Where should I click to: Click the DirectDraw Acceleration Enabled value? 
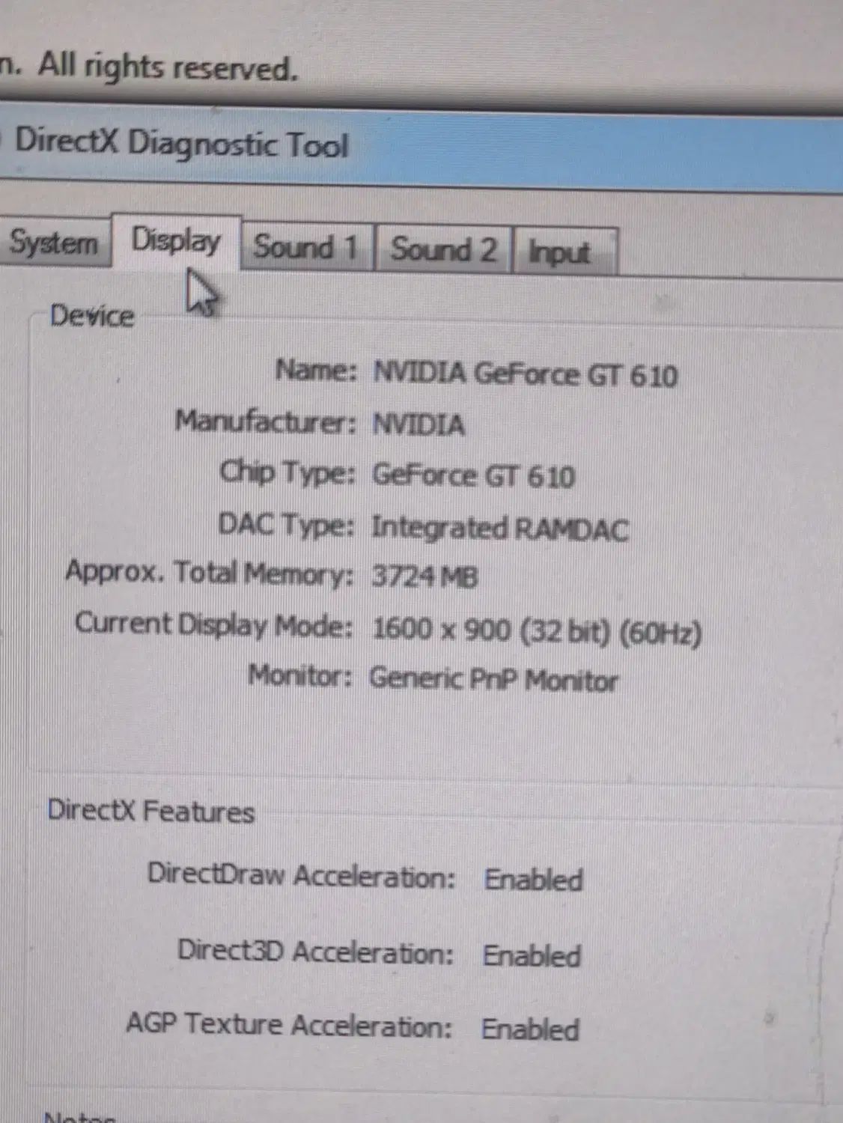point(533,879)
